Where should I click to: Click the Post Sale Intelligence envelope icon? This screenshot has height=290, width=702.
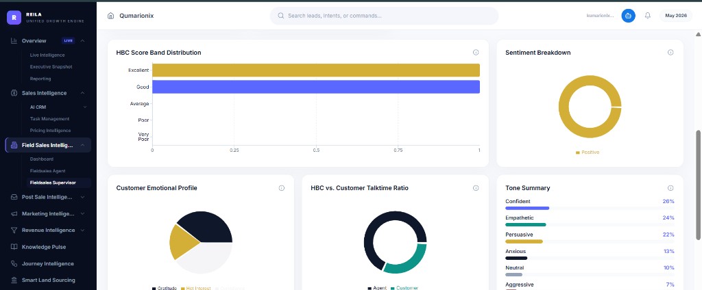point(14,197)
